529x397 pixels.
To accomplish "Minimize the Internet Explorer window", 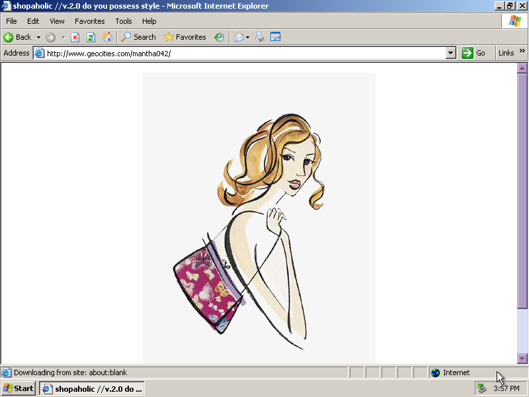I will click(x=499, y=6).
